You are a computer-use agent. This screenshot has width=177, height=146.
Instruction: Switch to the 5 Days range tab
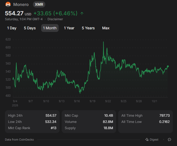click(30, 28)
